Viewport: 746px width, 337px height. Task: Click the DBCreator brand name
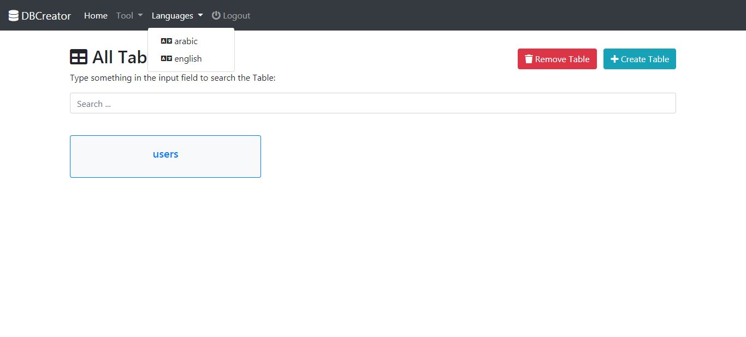[x=46, y=16]
